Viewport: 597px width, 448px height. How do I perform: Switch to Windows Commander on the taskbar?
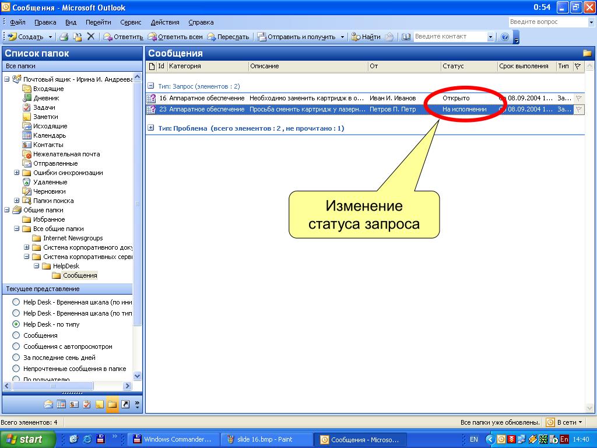174,439
